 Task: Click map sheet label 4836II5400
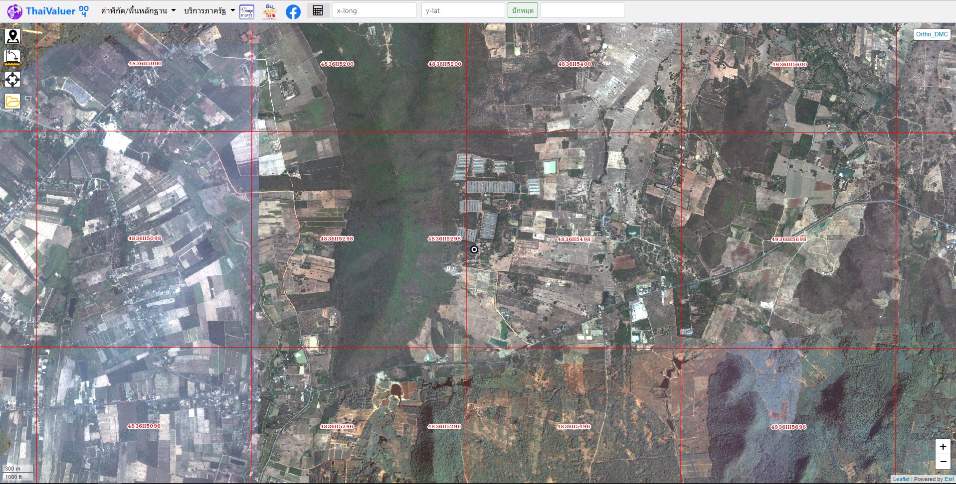tap(574, 64)
